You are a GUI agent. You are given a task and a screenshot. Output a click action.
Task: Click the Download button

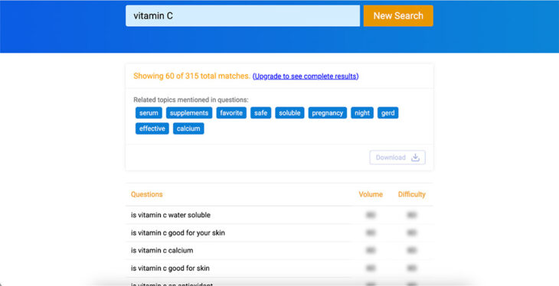[397, 158]
